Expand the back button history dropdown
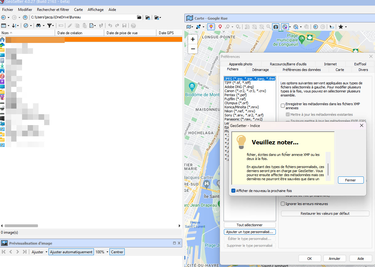This screenshot has width=375, height=267. click(x=8, y=17)
